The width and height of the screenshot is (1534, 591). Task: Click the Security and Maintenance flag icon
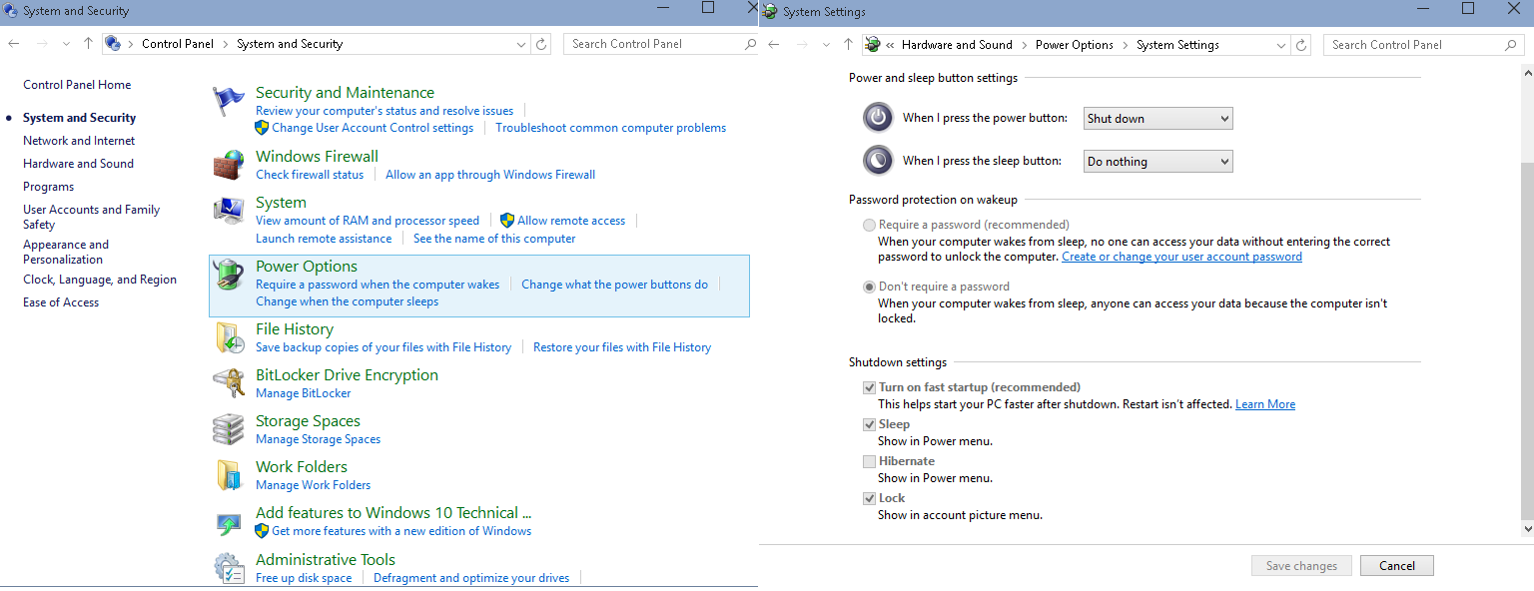pos(229,103)
